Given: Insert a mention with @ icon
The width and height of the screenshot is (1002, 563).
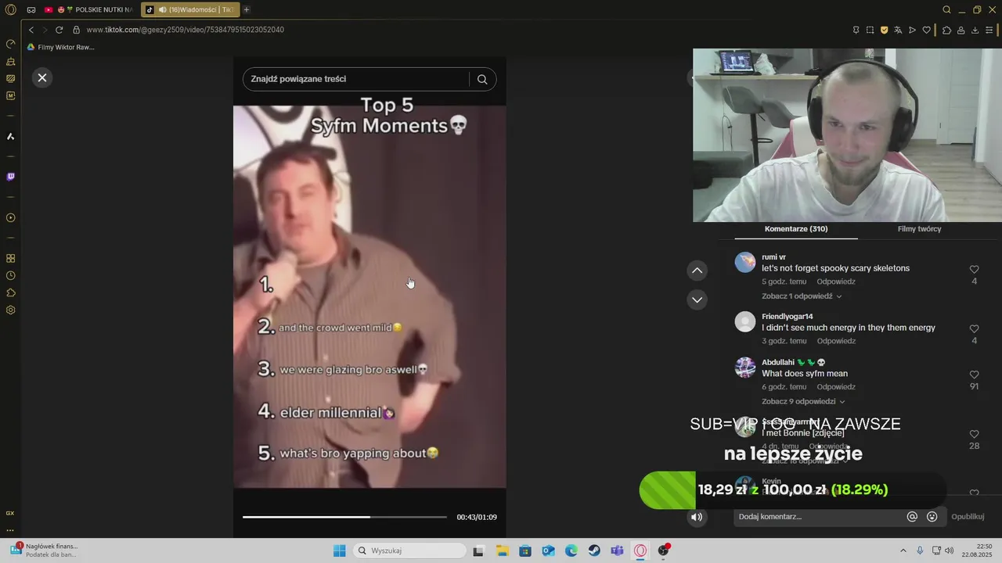Looking at the screenshot, I should click(x=912, y=517).
